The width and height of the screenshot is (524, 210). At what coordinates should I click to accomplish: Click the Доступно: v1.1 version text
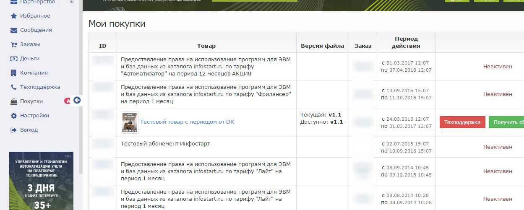321,122
